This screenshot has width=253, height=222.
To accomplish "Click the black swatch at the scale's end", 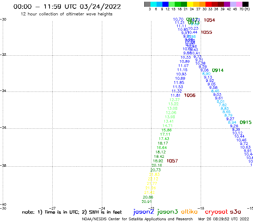I will tap(245, 4).
